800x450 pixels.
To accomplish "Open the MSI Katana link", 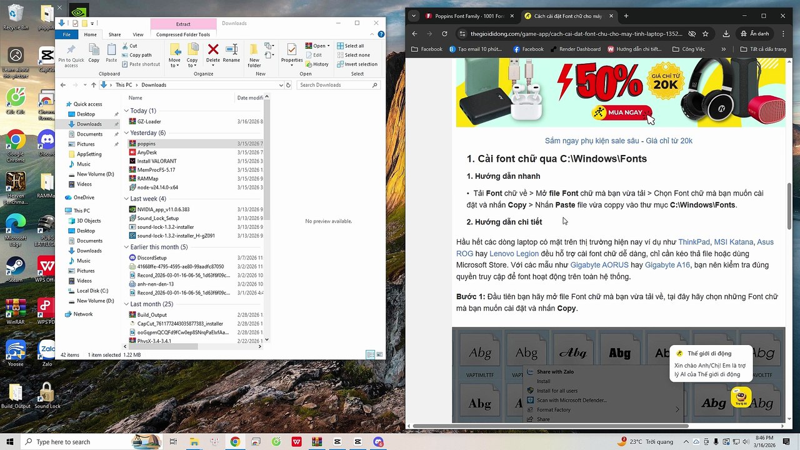I will (734, 242).
